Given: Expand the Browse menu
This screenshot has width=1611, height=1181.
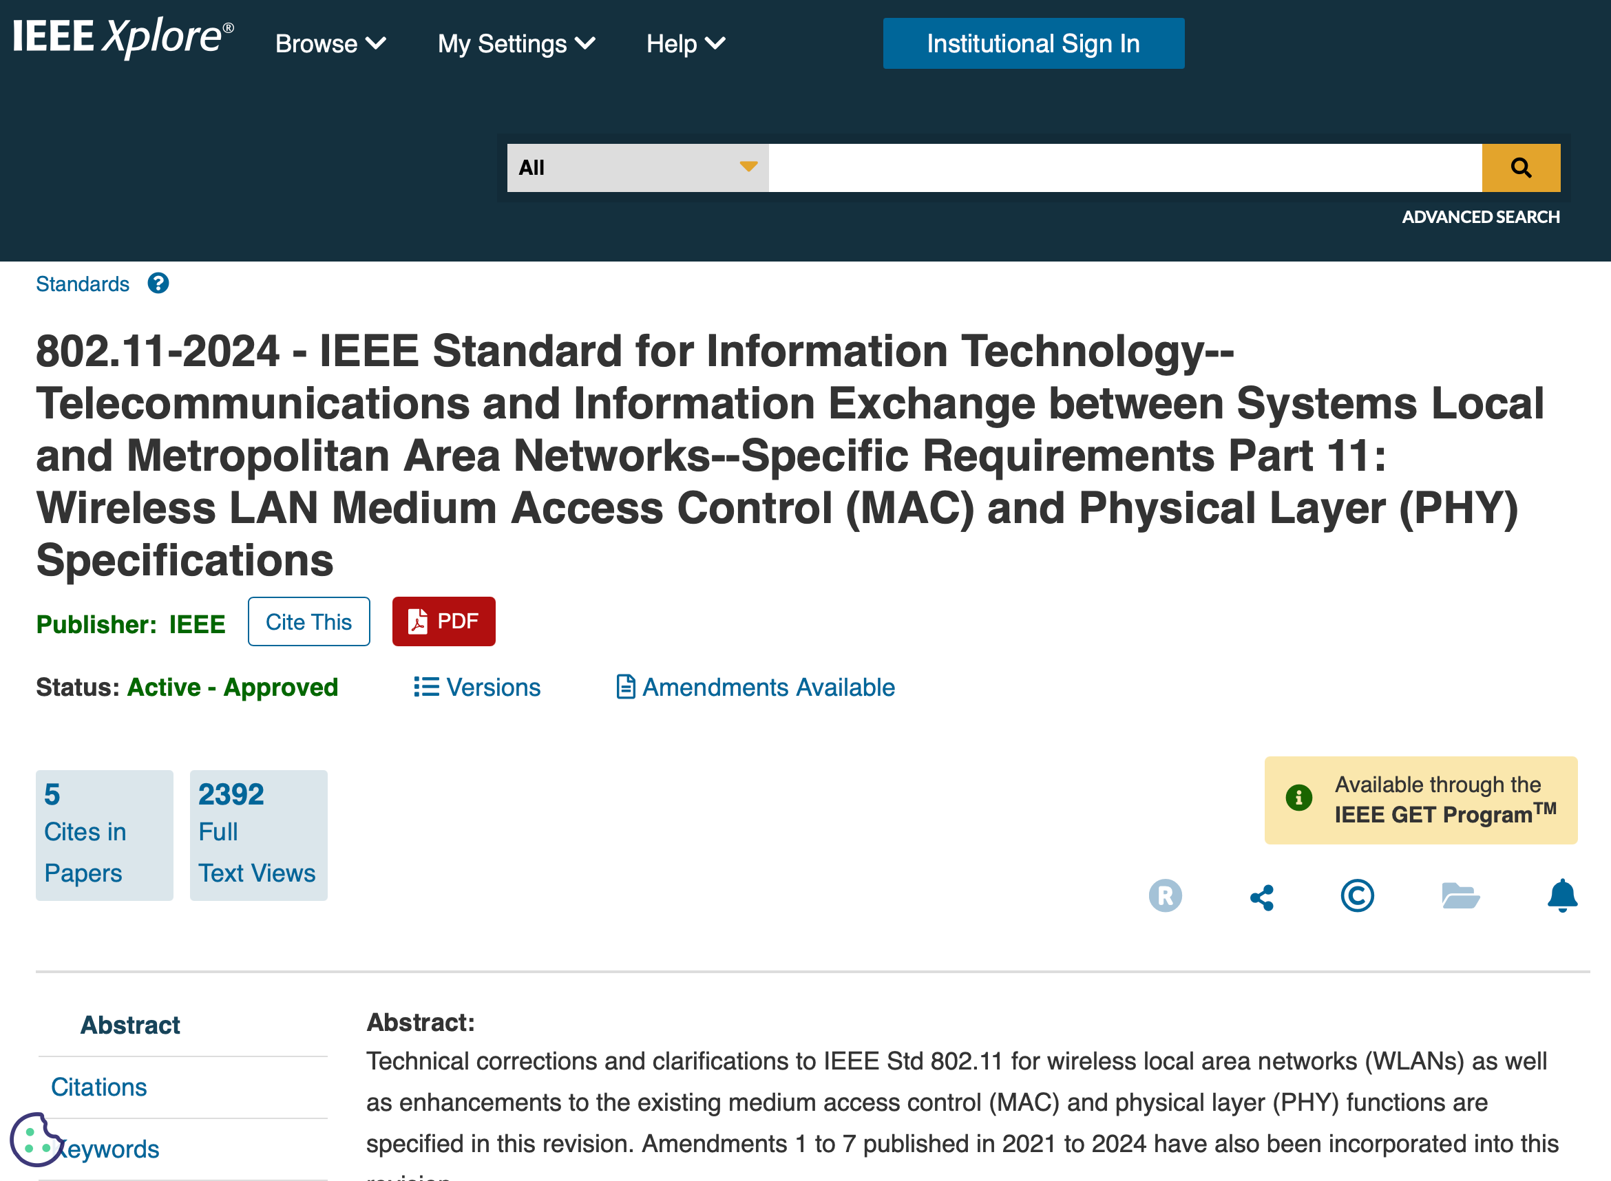Looking at the screenshot, I should (330, 44).
